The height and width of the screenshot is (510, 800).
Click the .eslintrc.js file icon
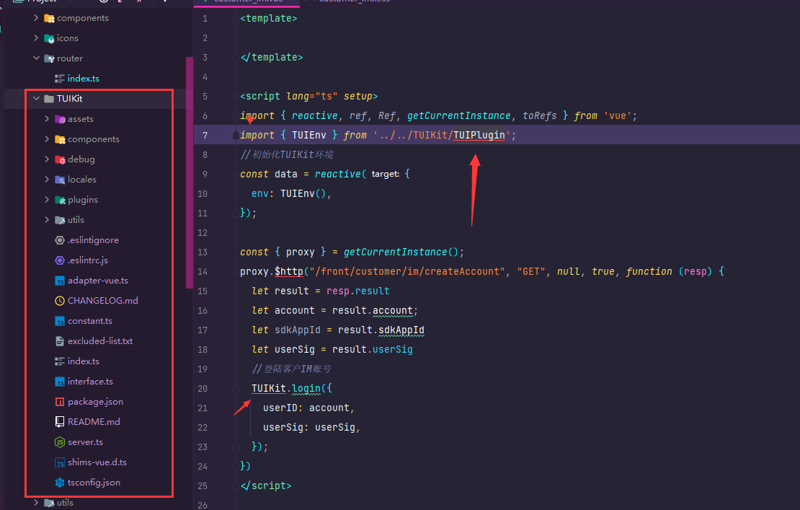click(x=60, y=260)
